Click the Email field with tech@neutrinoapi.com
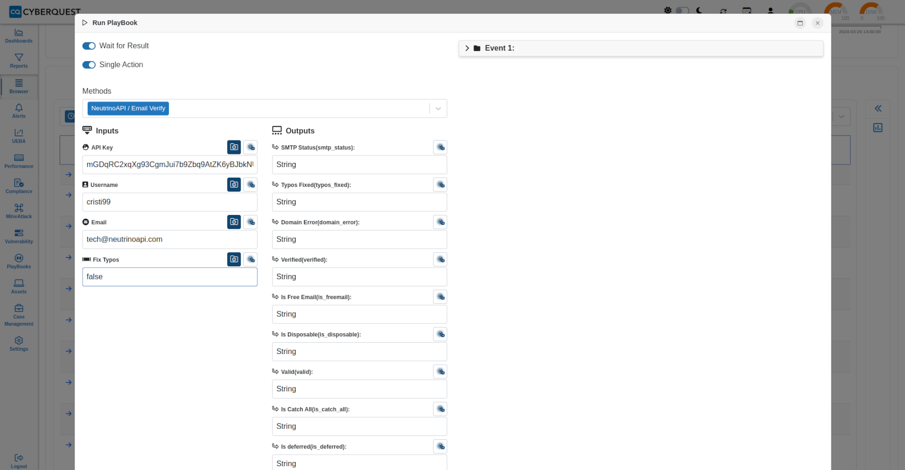This screenshot has height=470, width=905. 170,240
